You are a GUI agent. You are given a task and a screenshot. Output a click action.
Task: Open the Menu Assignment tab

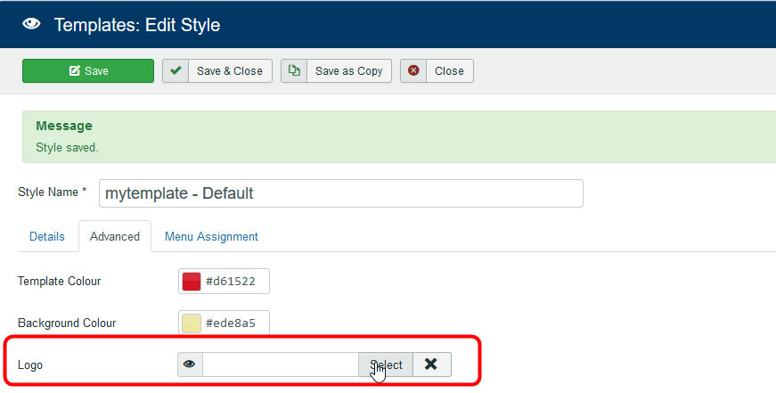(x=211, y=237)
